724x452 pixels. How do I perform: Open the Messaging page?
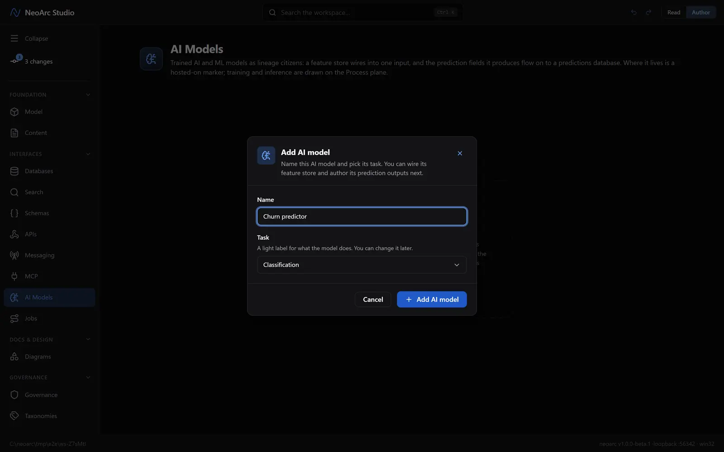click(x=49, y=255)
